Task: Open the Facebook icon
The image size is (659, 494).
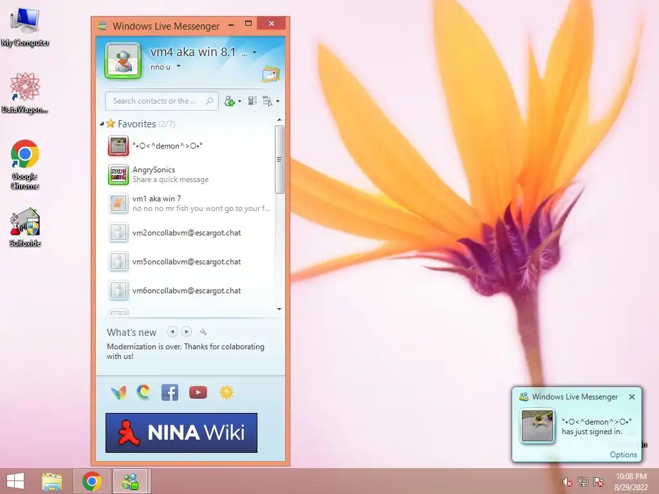Action: pyautogui.click(x=170, y=392)
